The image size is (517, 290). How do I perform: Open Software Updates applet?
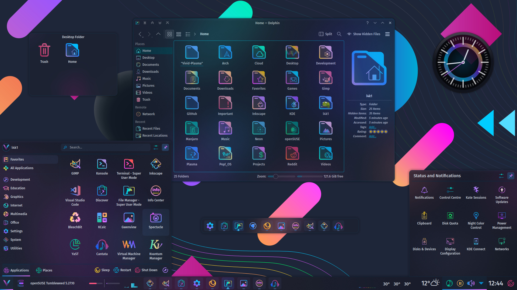pyautogui.click(x=502, y=194)
